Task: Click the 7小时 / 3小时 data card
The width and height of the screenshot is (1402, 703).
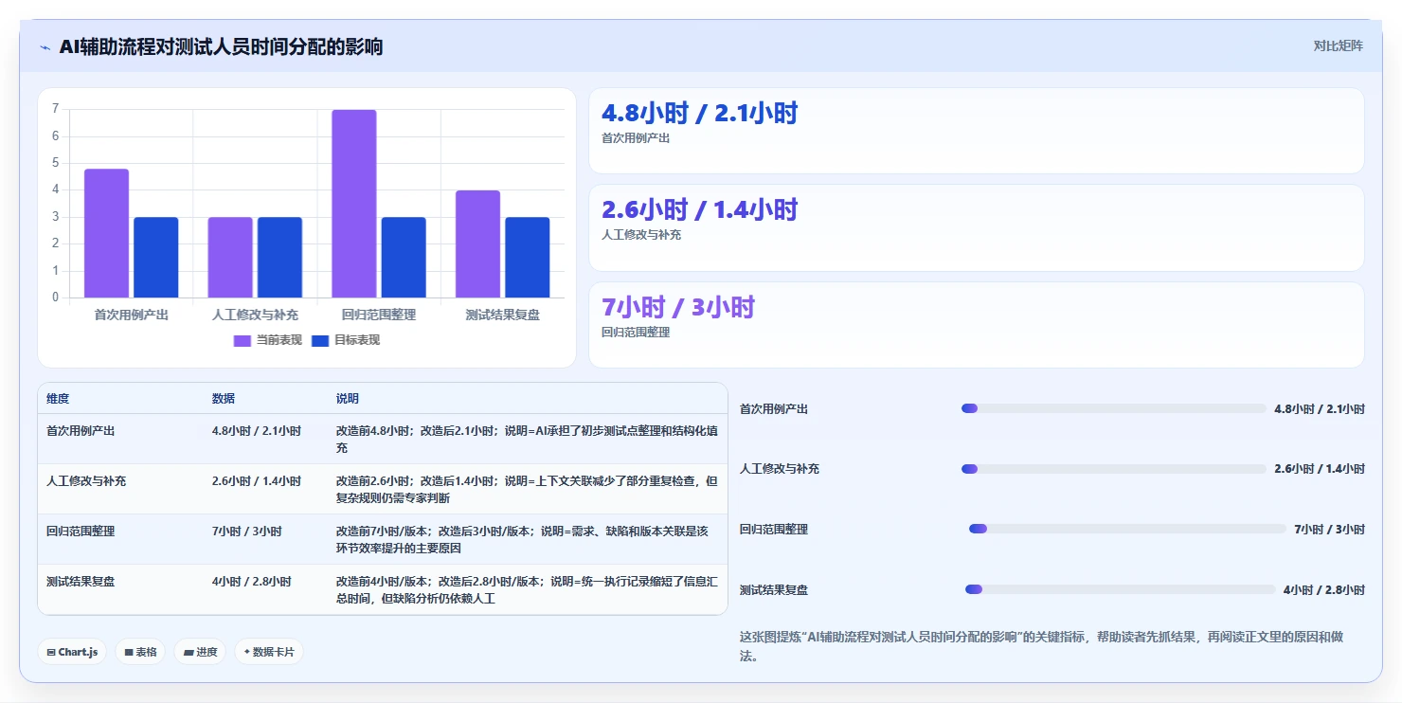Action: coord(977,325)
